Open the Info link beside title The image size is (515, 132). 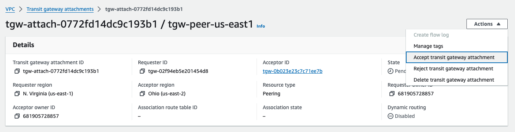pyautogui.click(x=261, y=26)
